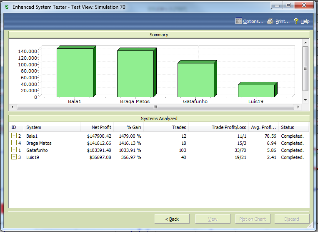This screenshot has height=232, width=318.
Task: Open the Options link
Action: tap(253, 21)
